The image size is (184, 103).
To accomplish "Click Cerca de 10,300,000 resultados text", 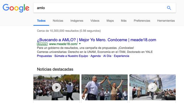I will [69, 31].
